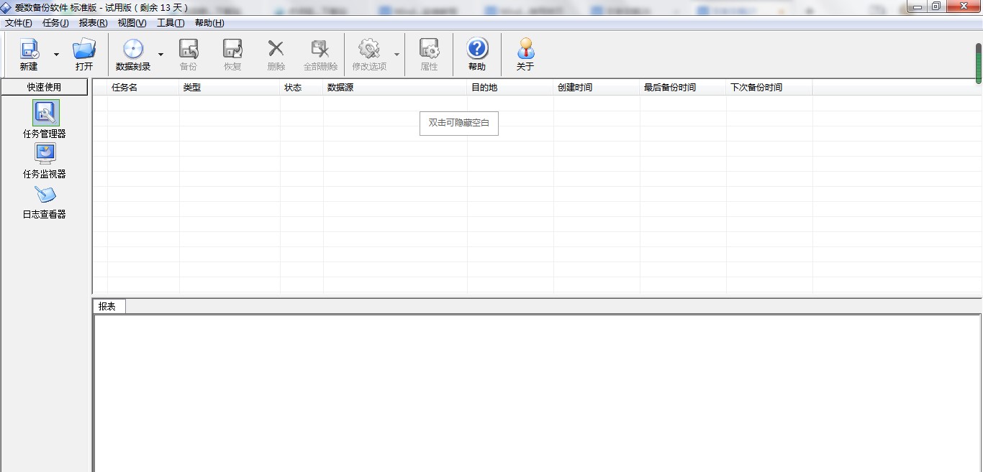Click inside the 报表 report text area
983x472 pixels.
click(537, 393)
